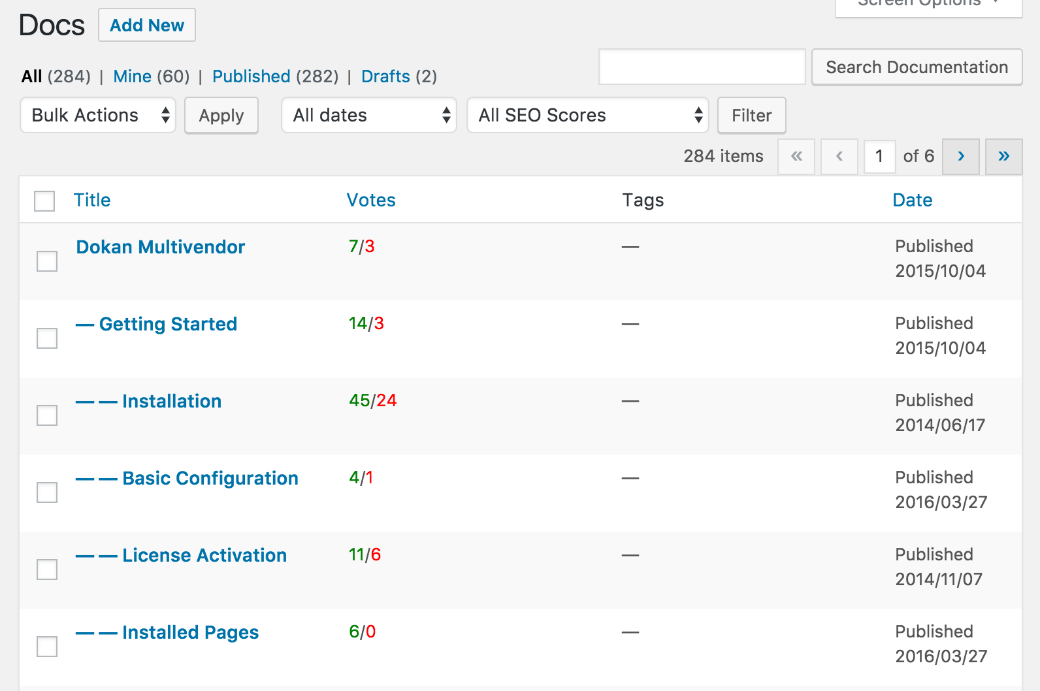Open the Getting Started doc link
This screenshot has height=691, width=1040.
tap(168, 324)
